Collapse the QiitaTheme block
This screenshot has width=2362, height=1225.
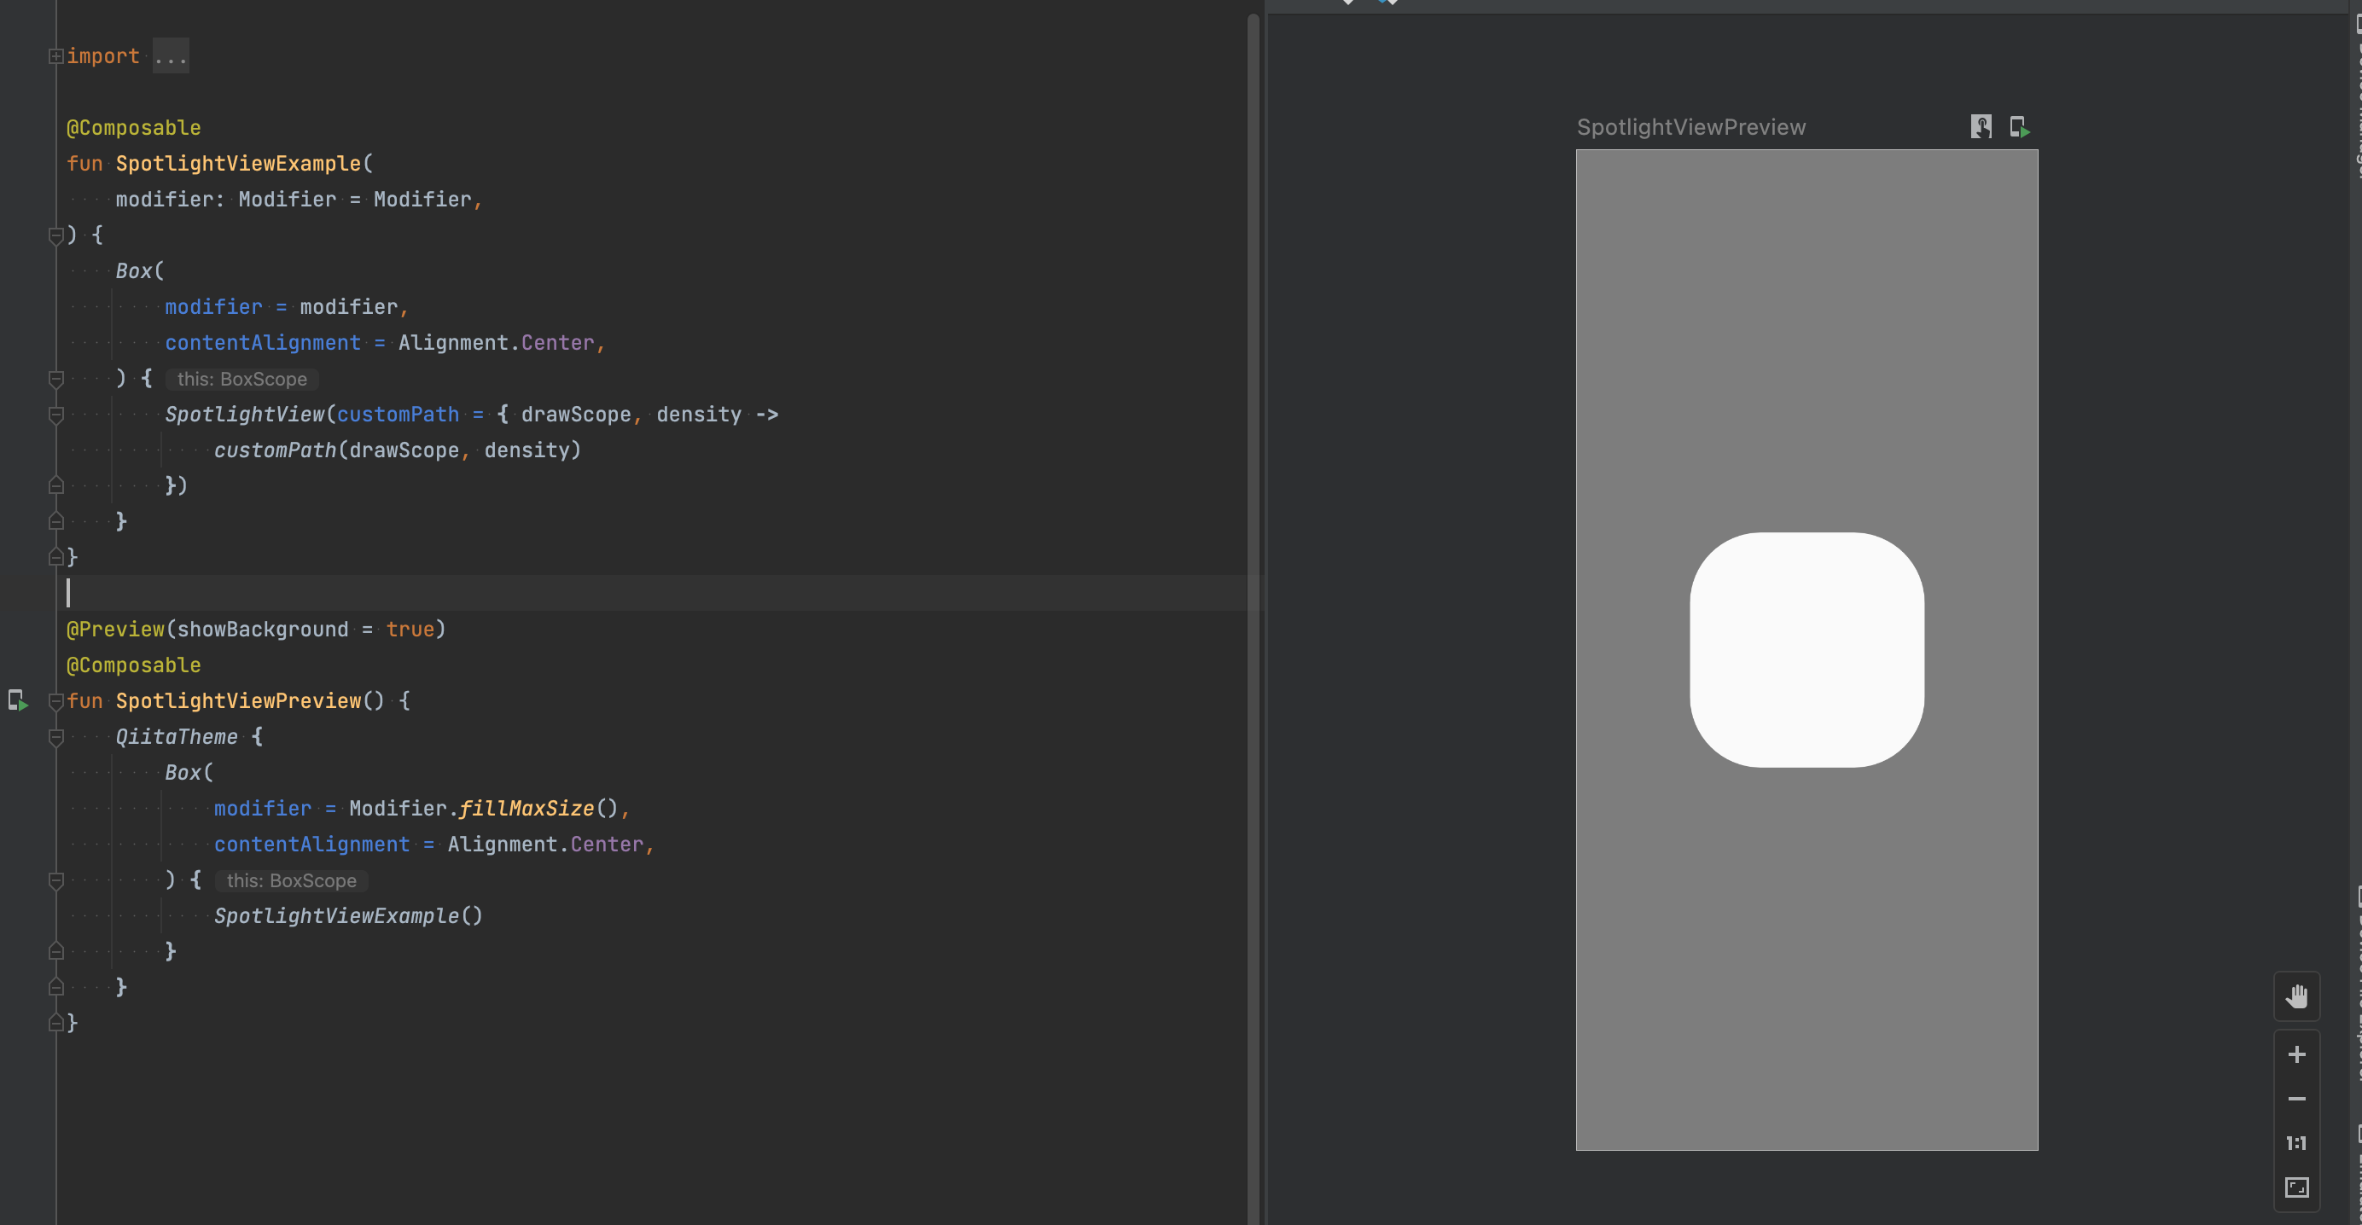tap(56, 737)
